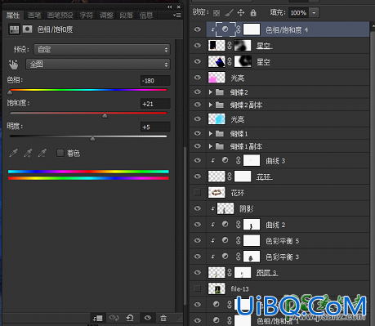Open the 填充 fill percentage dropdown arrow
Viewport: 375px width, 326px height.
coord(314,13)
